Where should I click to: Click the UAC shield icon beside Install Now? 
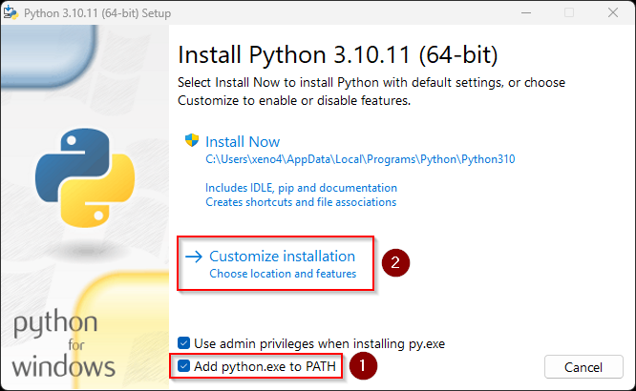[x=192, y=140]
